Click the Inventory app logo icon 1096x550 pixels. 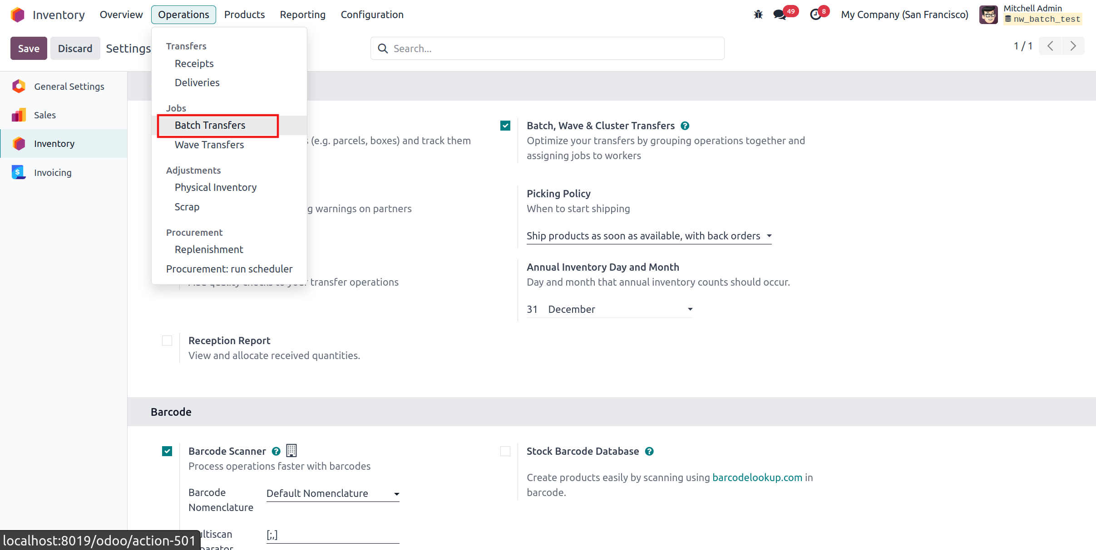tap(17, 15)
